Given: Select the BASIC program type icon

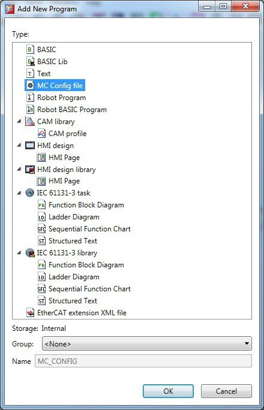Looking at the screenshot, I should (x=30, y=49).
